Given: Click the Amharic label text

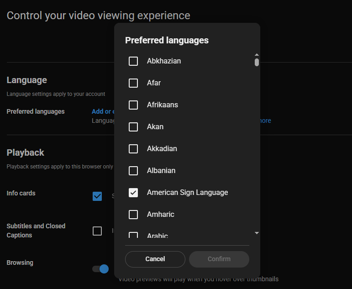Looking at the screenshot, I should [x=161, y=215].
